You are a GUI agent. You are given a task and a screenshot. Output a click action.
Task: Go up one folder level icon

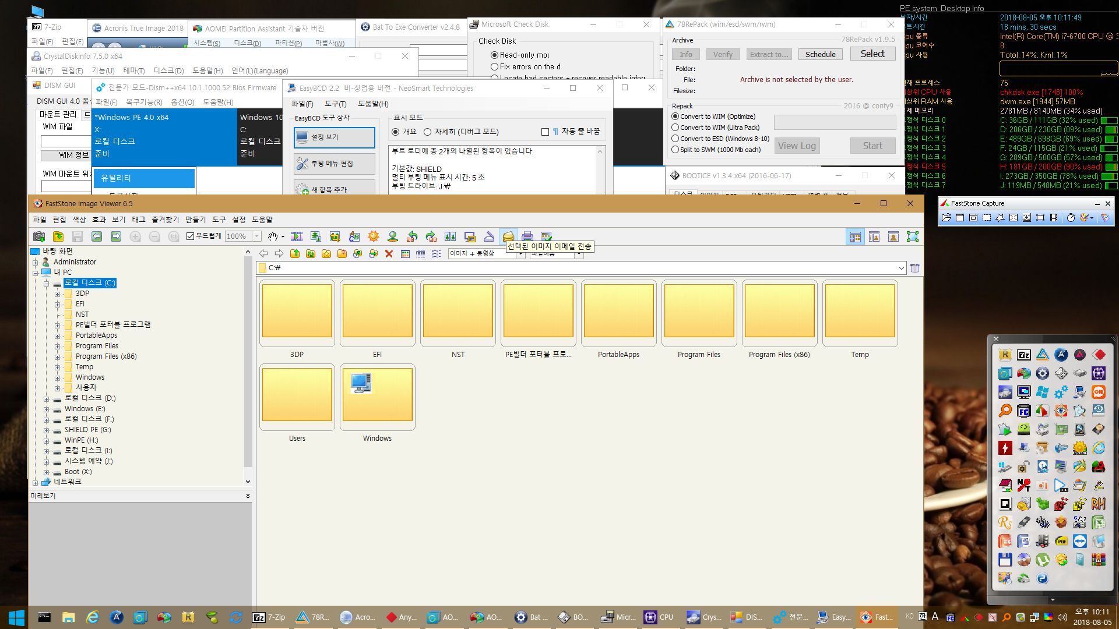[x=295, y=253]
